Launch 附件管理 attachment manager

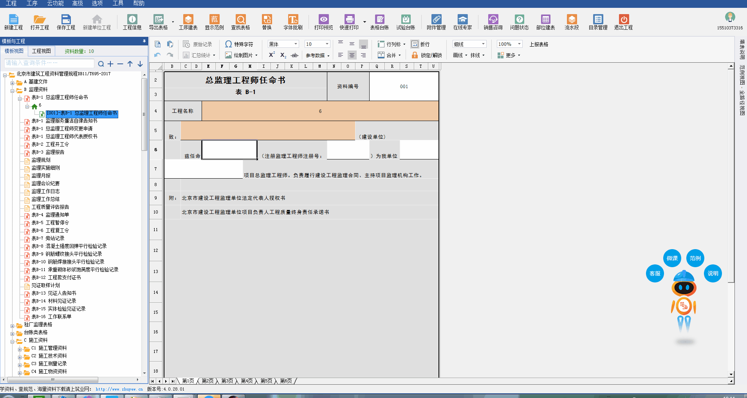point(436,22)
